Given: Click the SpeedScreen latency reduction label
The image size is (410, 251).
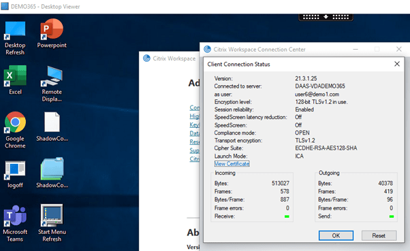Looking at the screenshot, I should tap(251, 117).
